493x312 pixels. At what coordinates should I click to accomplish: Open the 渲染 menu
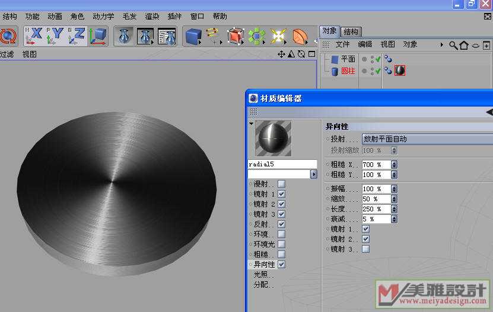[152, 17]
